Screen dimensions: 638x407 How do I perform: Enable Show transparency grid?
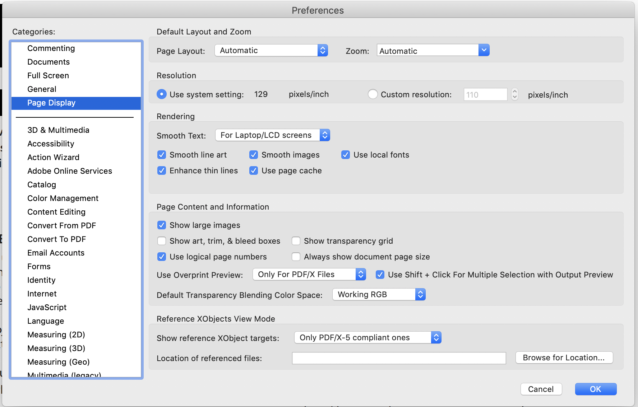(296, 241)
